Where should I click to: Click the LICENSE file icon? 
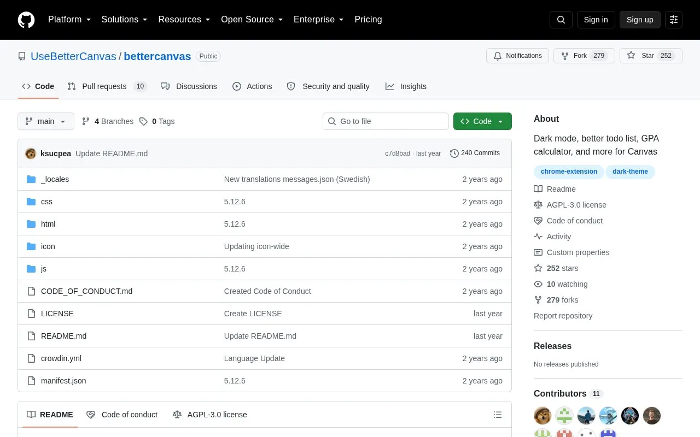pyautogui.click(x=31, y=314)
